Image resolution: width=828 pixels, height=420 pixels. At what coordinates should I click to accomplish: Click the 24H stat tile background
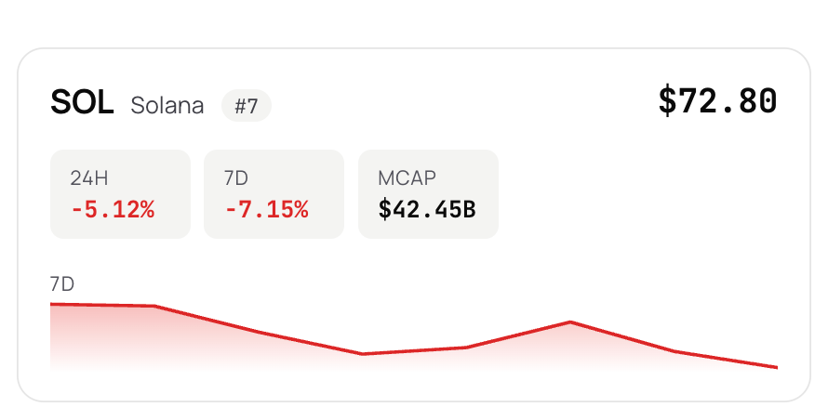point(120,194)
